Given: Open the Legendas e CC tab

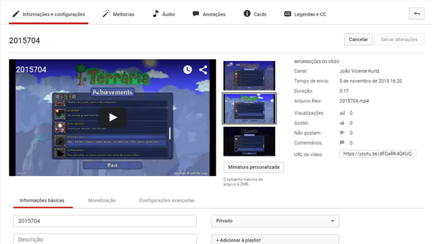Looking at the screenshot, I should coord(305,14).
